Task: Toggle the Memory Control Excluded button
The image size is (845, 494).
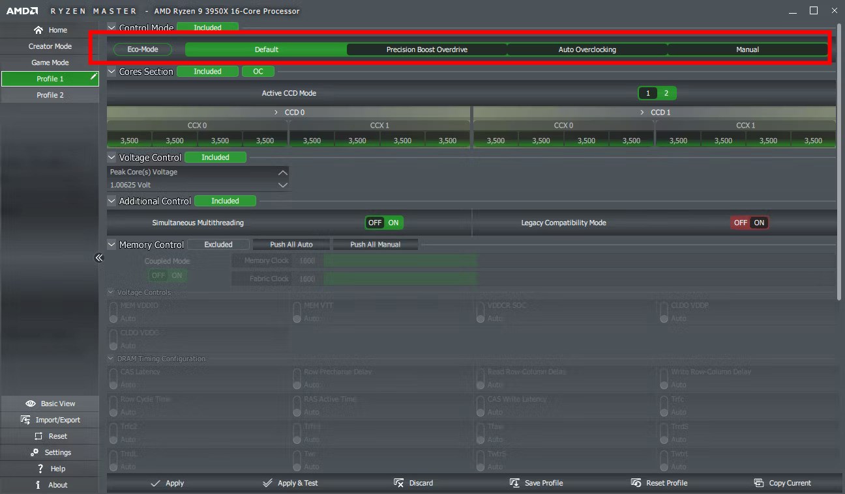Action: click(x=218, y=245)
